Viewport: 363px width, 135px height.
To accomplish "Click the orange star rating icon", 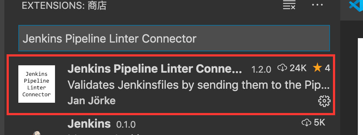I will (x=317, y=68).
